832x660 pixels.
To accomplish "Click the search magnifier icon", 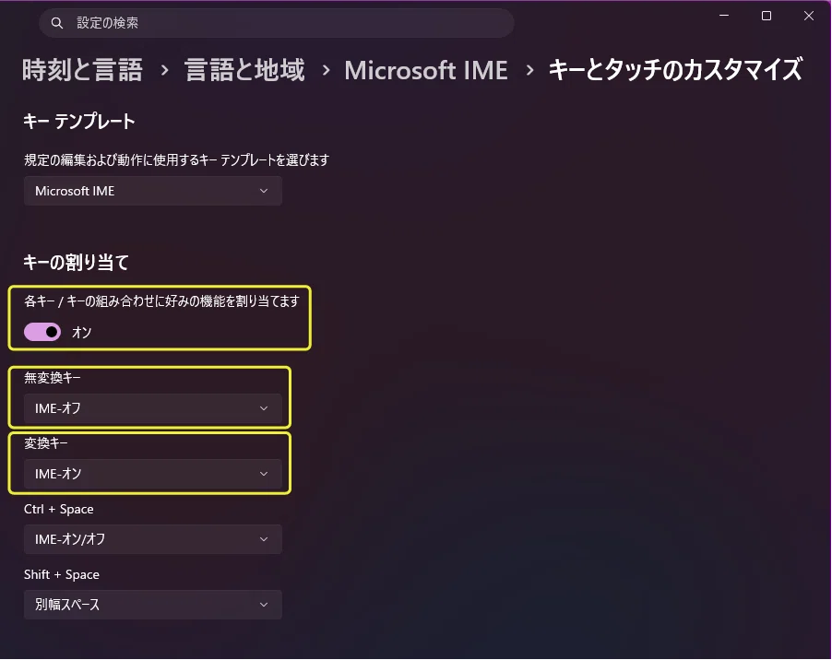I will coord(57,23).
